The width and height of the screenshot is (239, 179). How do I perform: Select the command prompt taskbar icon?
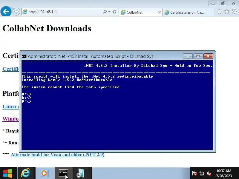pos(63,173)
